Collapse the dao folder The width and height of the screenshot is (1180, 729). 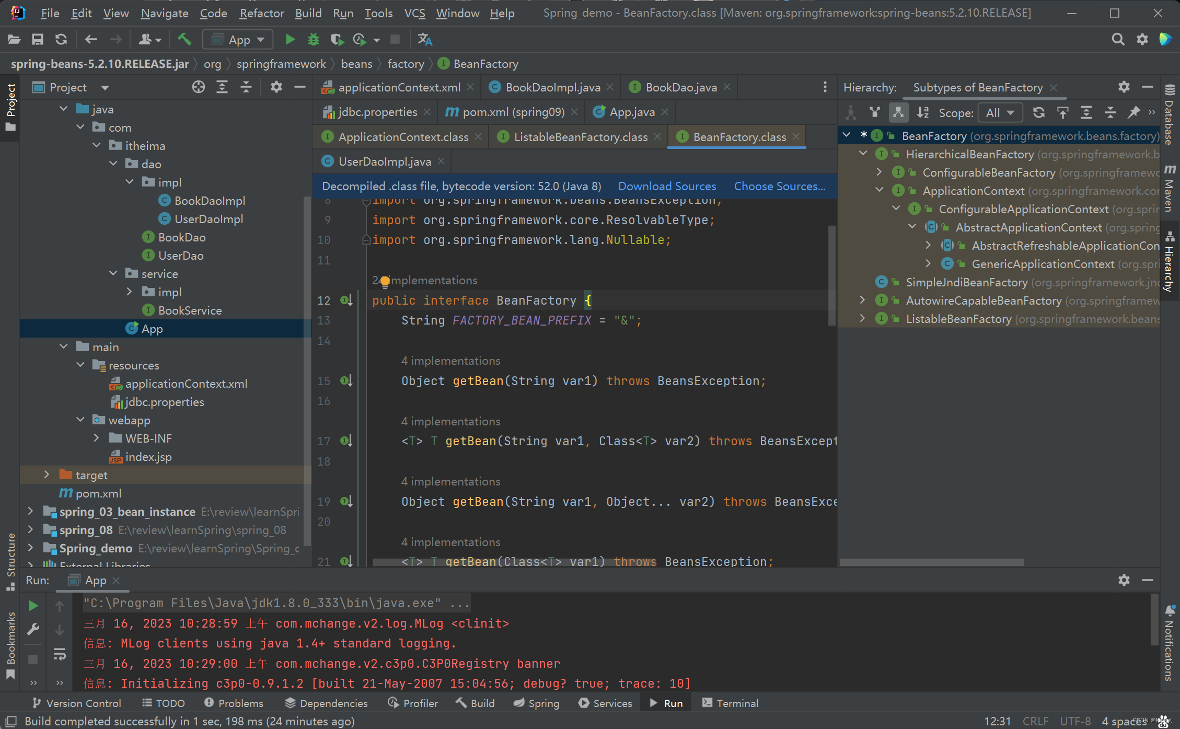pos(113,164)
